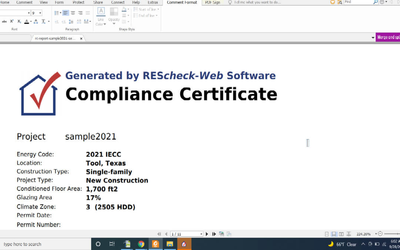This screenshot has height=250, width=400.
Task: Click the center align paragraph icon
Action: [73, 13]
